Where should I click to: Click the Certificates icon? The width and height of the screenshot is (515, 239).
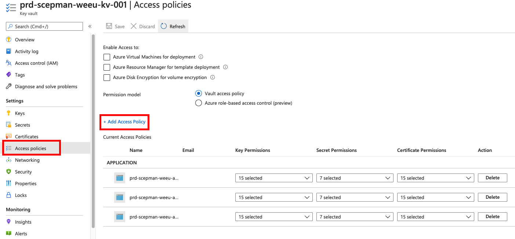9,137
